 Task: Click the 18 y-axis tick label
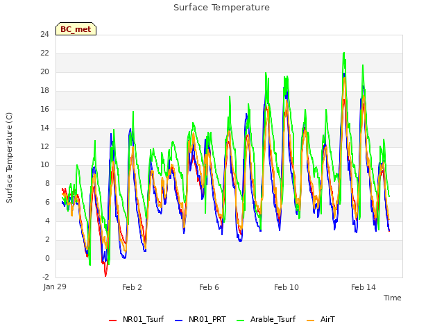pyautogui.click(x=44, y=91)
